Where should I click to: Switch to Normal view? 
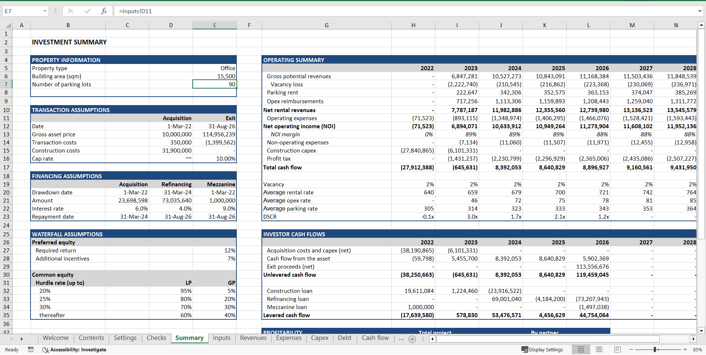581,349
